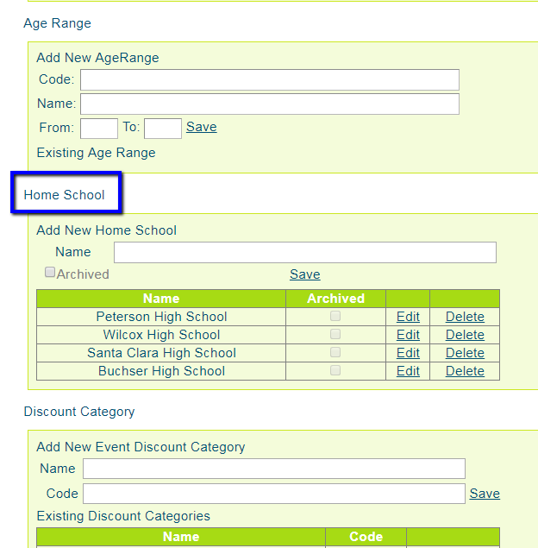Delete Peterson High School
The image size is (538, 548).
point(465,317)
